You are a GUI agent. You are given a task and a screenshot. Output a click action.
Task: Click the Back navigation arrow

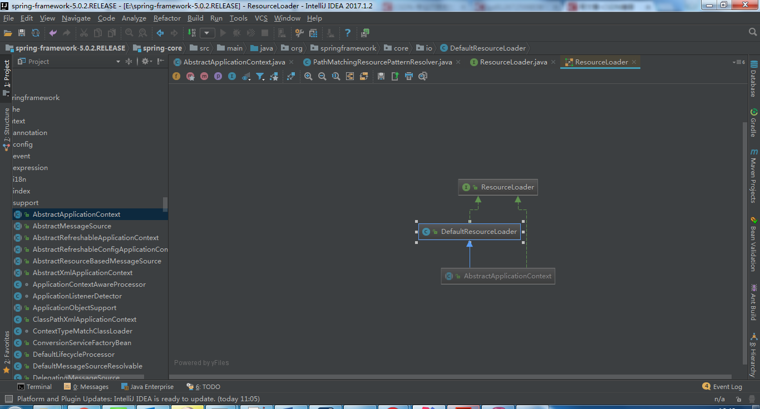(x=160, y=33)
